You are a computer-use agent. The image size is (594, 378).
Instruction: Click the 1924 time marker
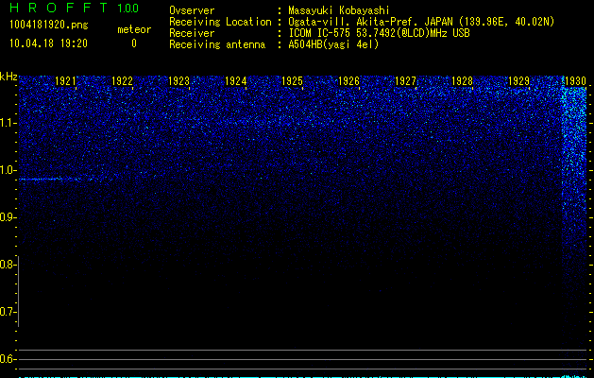tap(236, 80)
